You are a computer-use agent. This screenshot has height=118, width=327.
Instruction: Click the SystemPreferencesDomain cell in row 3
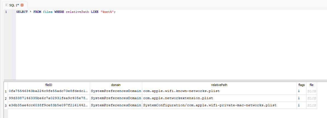click(x=116, y=105)
